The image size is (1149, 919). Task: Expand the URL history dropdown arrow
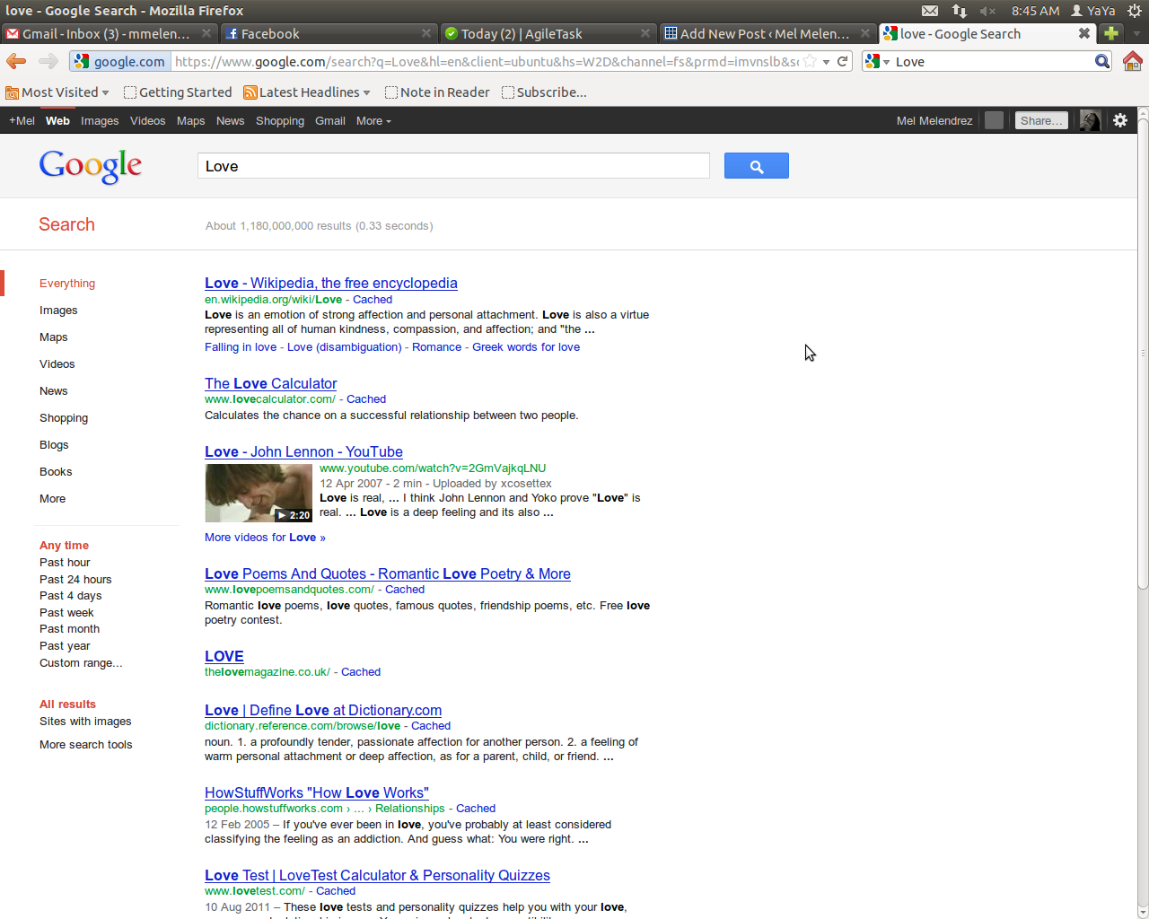coord(826,62)
